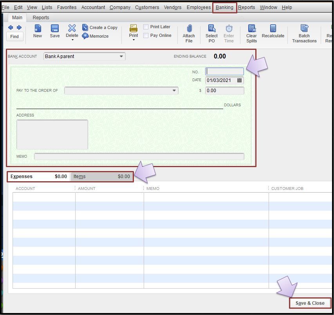
Task: Create a New check
Action: click(38, 31)
